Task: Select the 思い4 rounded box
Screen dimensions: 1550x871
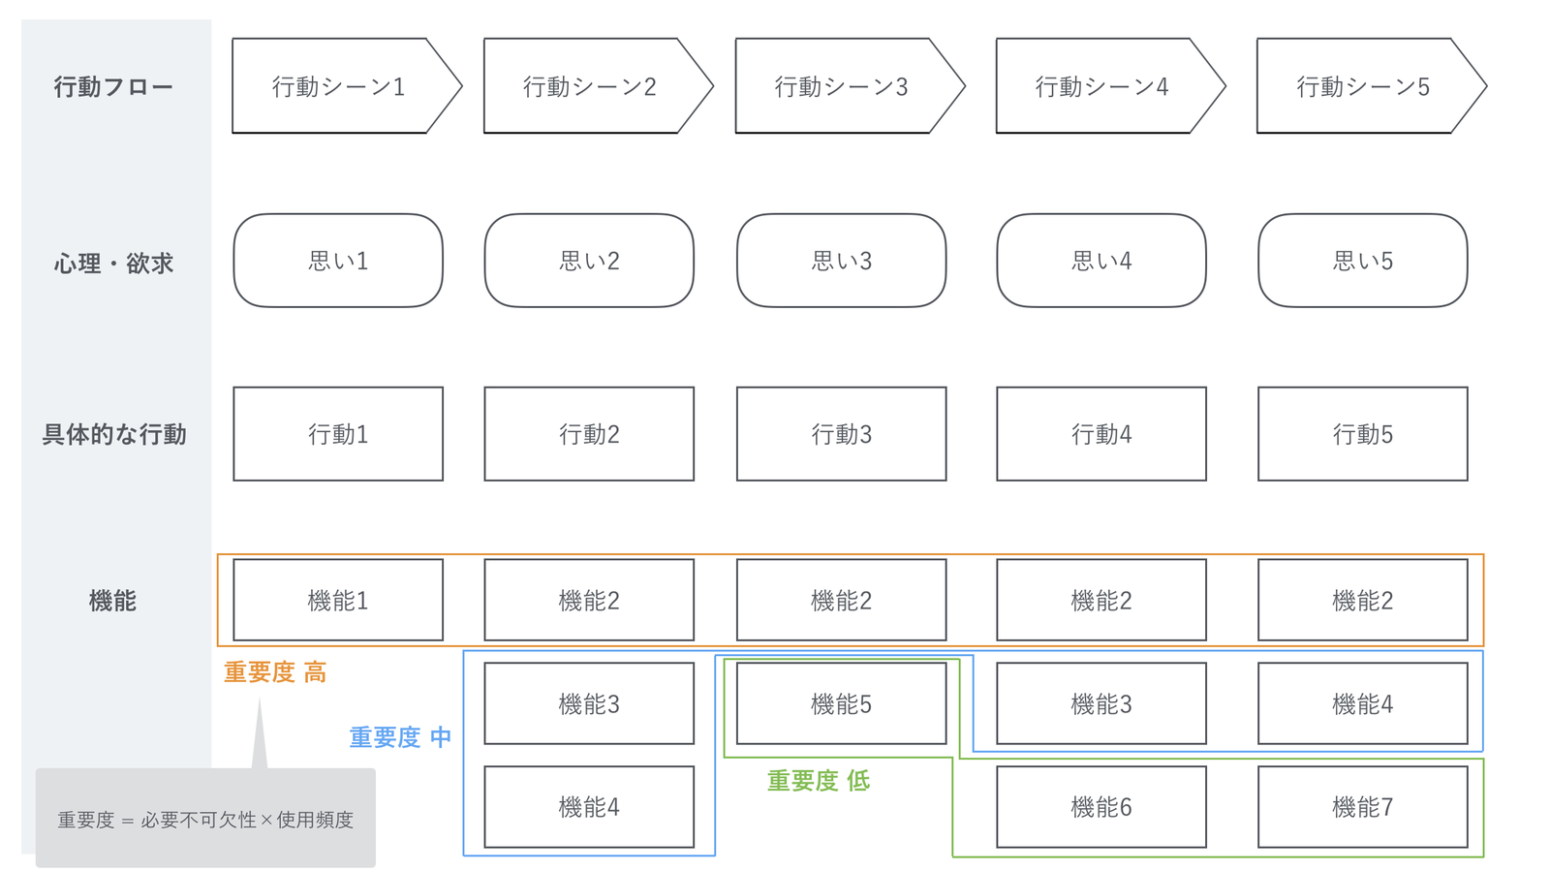Action: coord(1100,261)
